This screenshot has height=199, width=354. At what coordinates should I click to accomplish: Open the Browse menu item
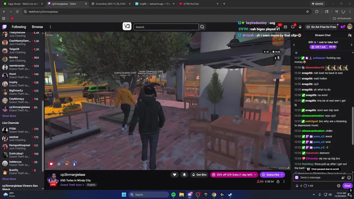click(37, 27)
